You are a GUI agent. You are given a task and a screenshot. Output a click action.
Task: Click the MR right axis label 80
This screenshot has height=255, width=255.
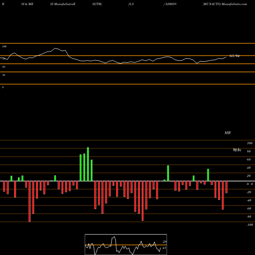[249, 151]
